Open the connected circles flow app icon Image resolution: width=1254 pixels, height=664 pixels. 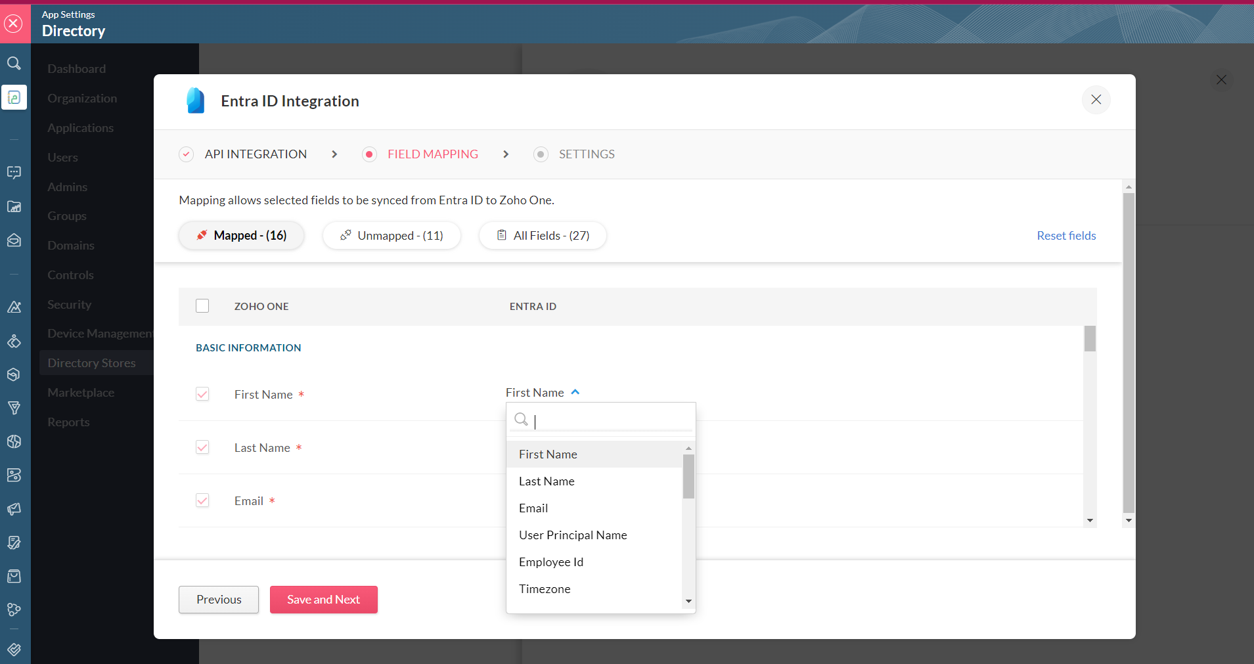14,609
